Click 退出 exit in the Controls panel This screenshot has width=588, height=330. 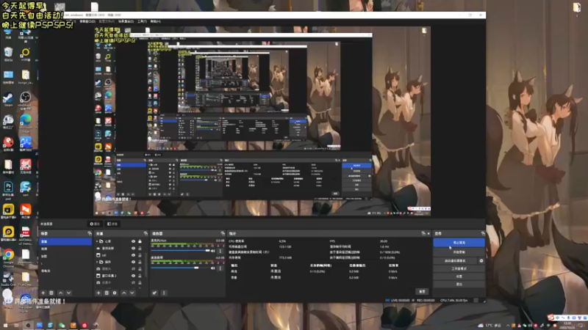pos(459,285)
